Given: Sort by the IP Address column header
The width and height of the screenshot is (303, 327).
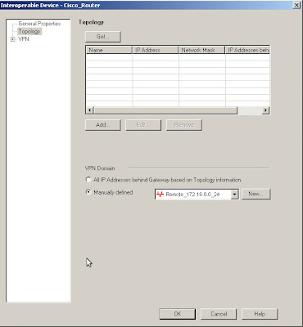Looking at the screenshot, I should pos(156,50).
